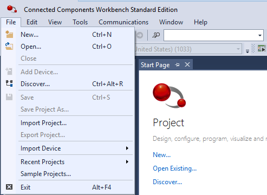
Task: Open the search box dropdown arrow
Action: (260, 35)
